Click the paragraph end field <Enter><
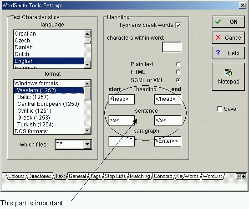This screenshot has height=209, width=249. pyautogui.click(x=168, y=141)
